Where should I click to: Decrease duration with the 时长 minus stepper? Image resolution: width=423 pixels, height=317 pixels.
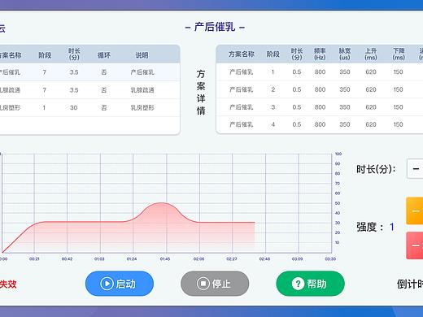[416, 169]
